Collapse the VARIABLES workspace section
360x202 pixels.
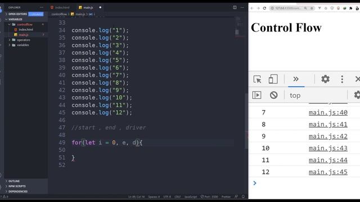click(15, 19)
